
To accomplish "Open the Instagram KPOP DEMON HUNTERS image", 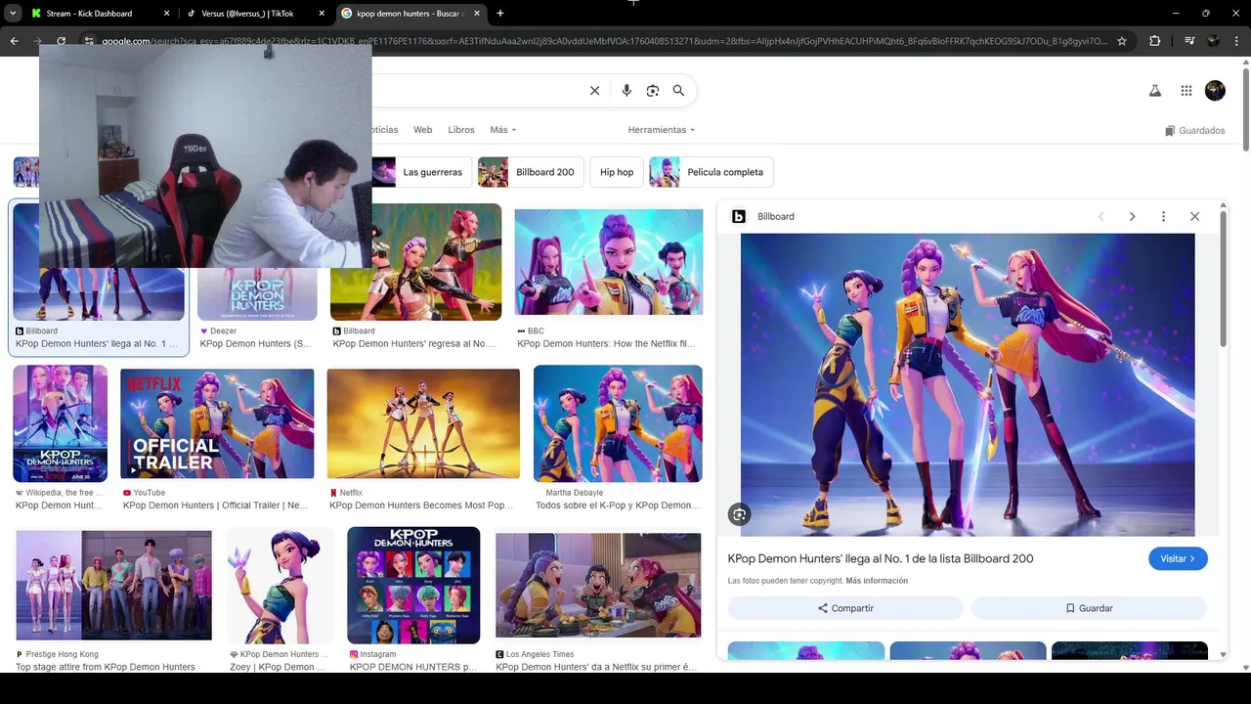I will (413, 585).
